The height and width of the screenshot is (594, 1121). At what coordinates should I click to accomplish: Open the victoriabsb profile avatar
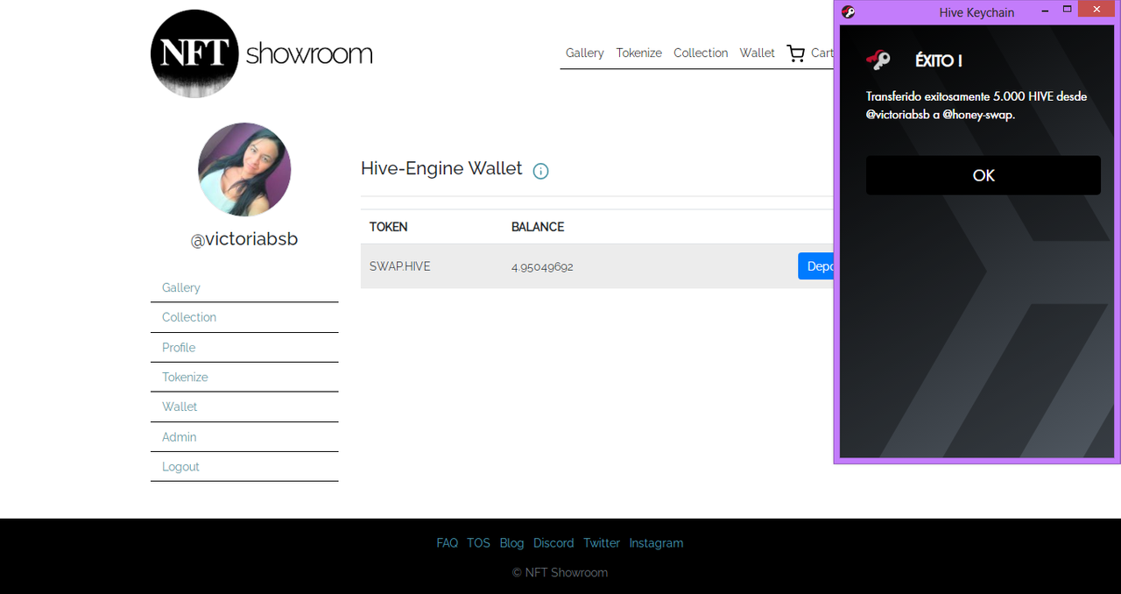(244, 169)
